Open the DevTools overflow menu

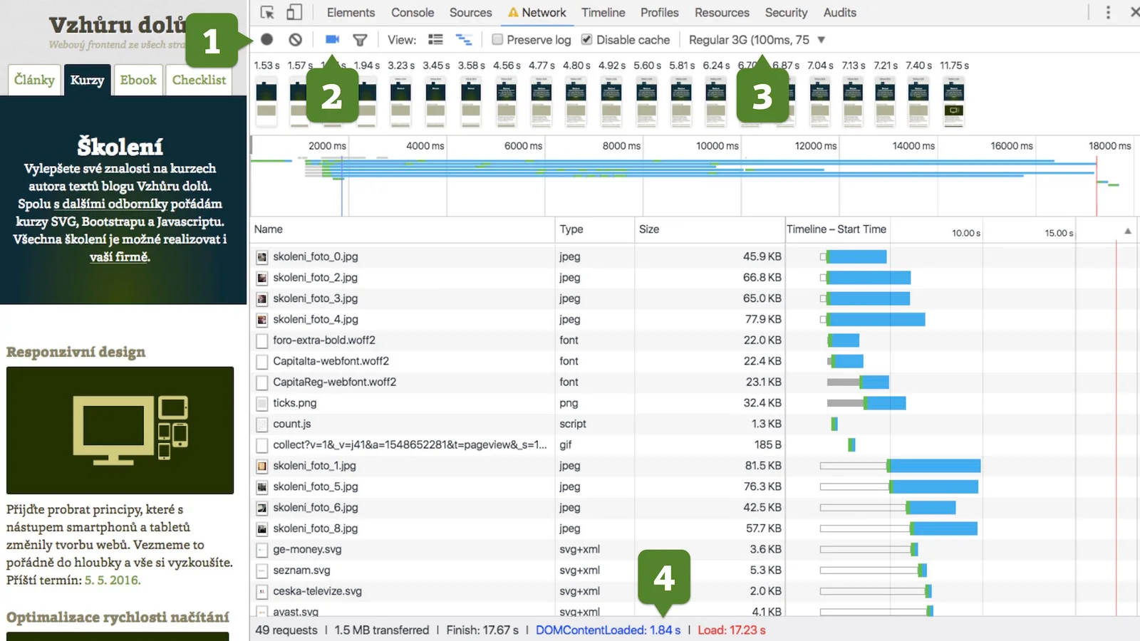pyautogui.click(x=1109, y=12)
